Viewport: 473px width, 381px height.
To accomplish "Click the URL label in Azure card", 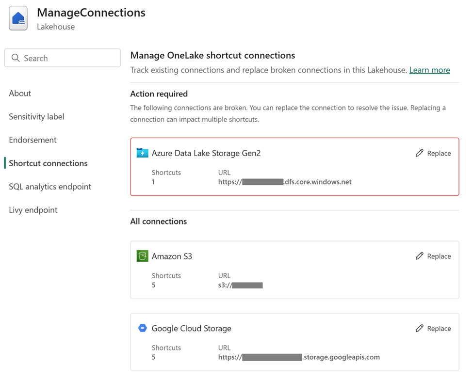I will click(224, 173).
